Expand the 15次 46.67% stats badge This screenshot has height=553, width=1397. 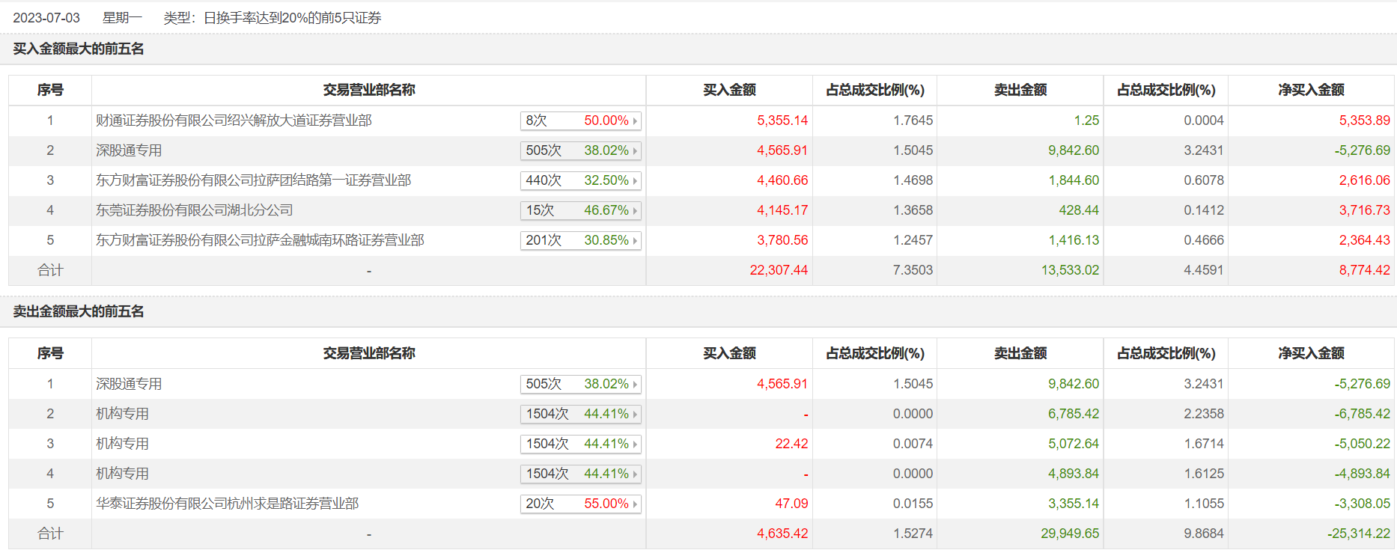580,210
